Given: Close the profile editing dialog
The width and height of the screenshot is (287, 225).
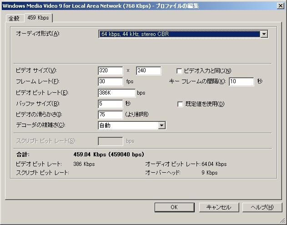Looking at the screenshot, I should click(x=281, y=6).
